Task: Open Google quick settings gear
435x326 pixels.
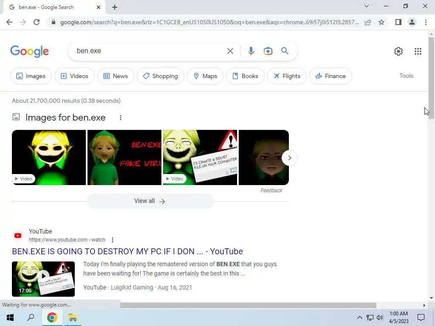Action: click(398, 51)
